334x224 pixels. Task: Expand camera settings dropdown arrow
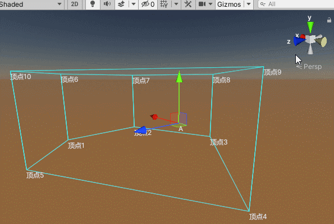tap(211, 4)
